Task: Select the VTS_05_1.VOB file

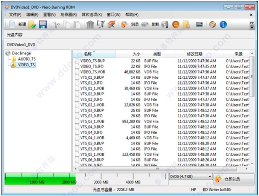Action: point(92,154)
